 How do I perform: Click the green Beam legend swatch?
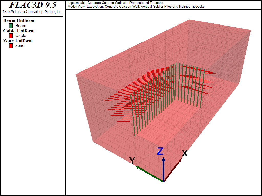point(11,26)
